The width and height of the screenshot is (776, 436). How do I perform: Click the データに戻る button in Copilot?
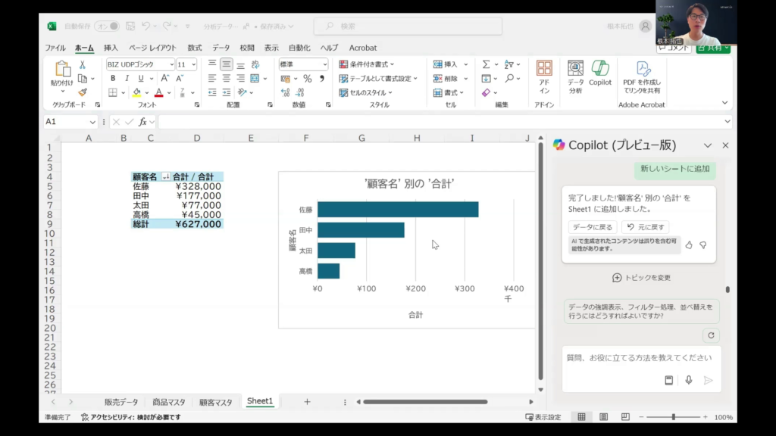pos(592,227)
